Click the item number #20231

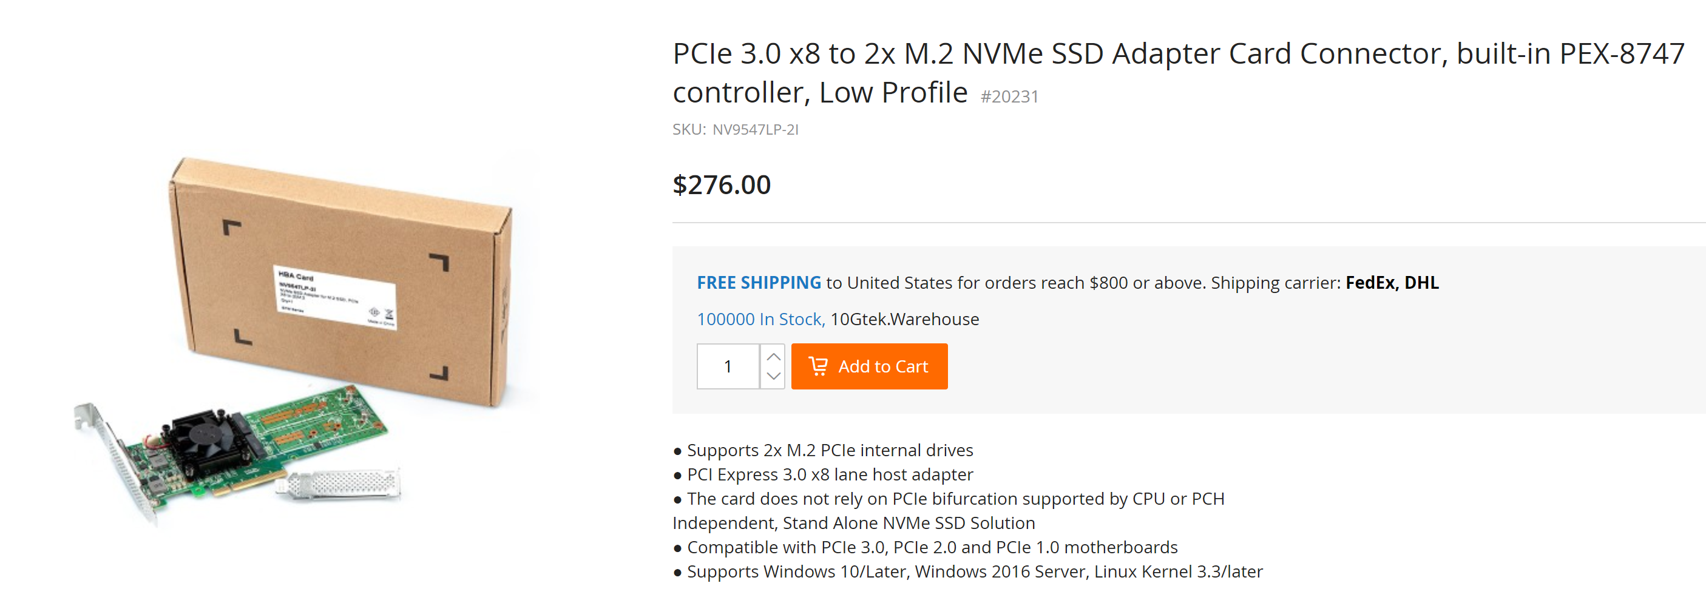(x=1009, y=96)
